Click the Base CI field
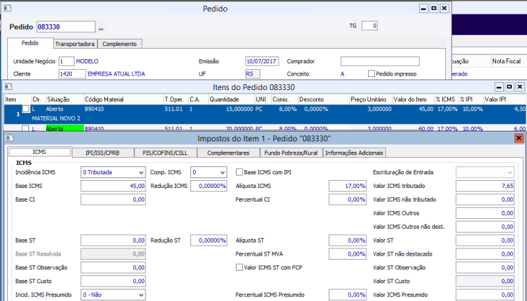This screenshot has height=301, width=527. click(x=113, y=199)
